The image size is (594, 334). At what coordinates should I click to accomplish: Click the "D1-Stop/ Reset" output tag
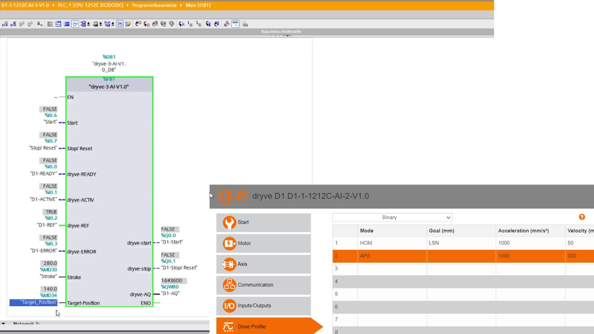(179, 268)
